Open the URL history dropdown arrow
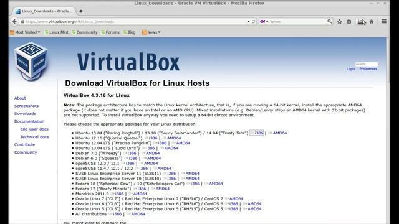This screenshot has width=399, height=224. click(249, 22)
